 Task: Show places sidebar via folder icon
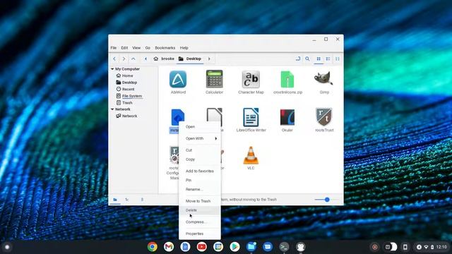tap(115, 200)
